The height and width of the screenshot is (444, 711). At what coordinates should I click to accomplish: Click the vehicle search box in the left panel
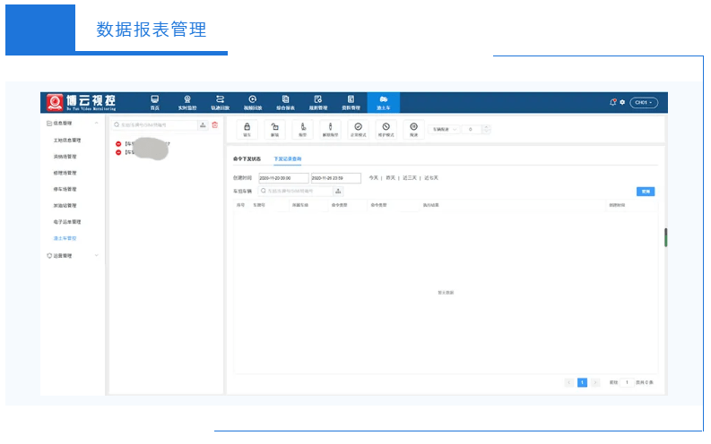click(155, 125)
